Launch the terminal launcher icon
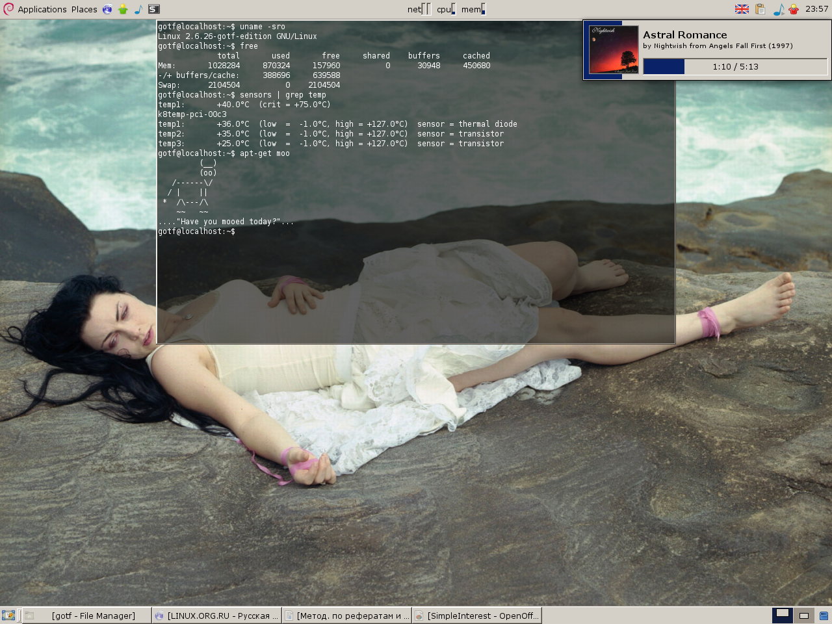832x624 pixels. (154, 9)
